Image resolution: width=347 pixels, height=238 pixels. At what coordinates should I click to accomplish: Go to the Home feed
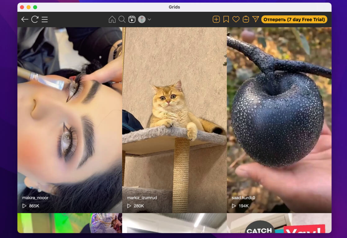pyautogui.click(x=112, y=20)
